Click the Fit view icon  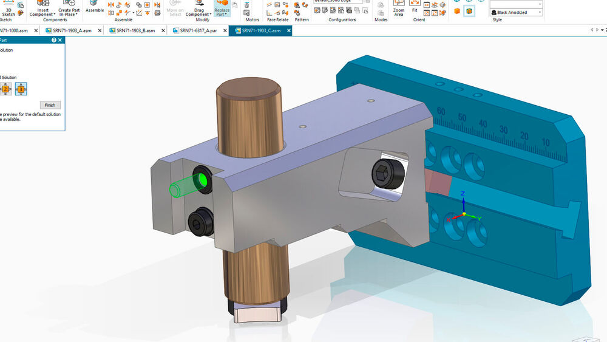point(415,7)
